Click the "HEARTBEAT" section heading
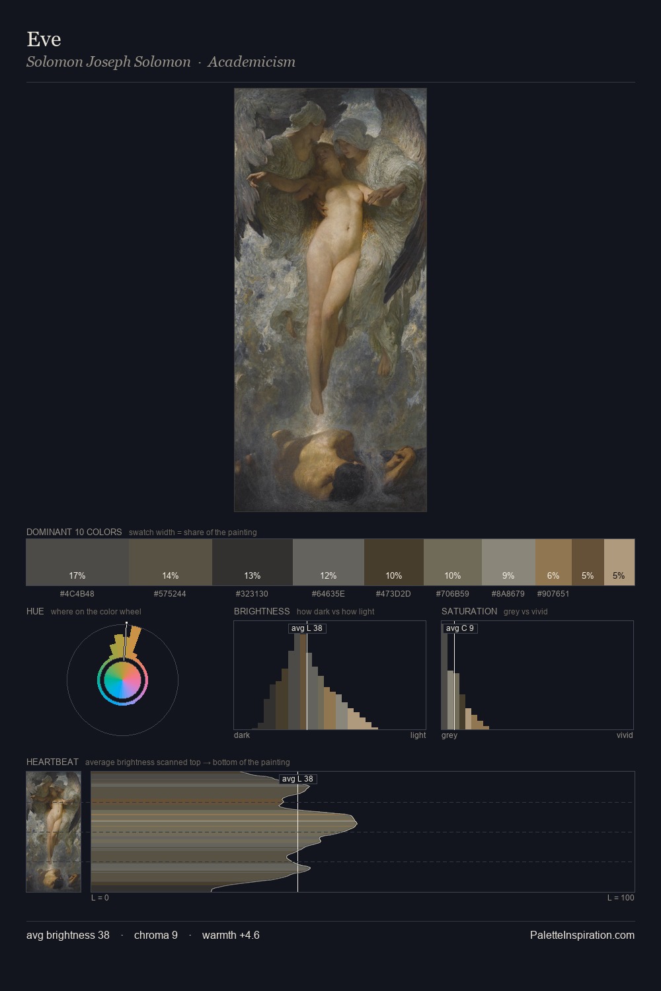Screen dimensions: 661x991 [52, 762]
